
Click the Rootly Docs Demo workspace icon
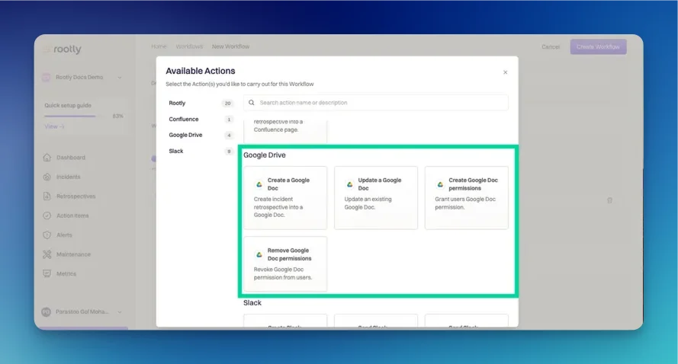47,77
